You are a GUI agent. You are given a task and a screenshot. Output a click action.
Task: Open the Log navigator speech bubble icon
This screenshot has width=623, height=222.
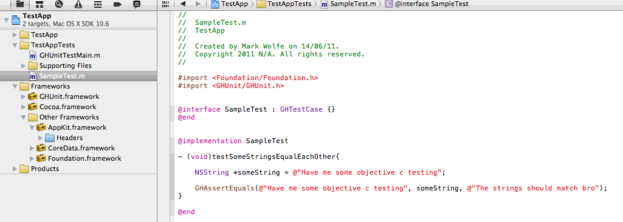[x=136, y=4]
